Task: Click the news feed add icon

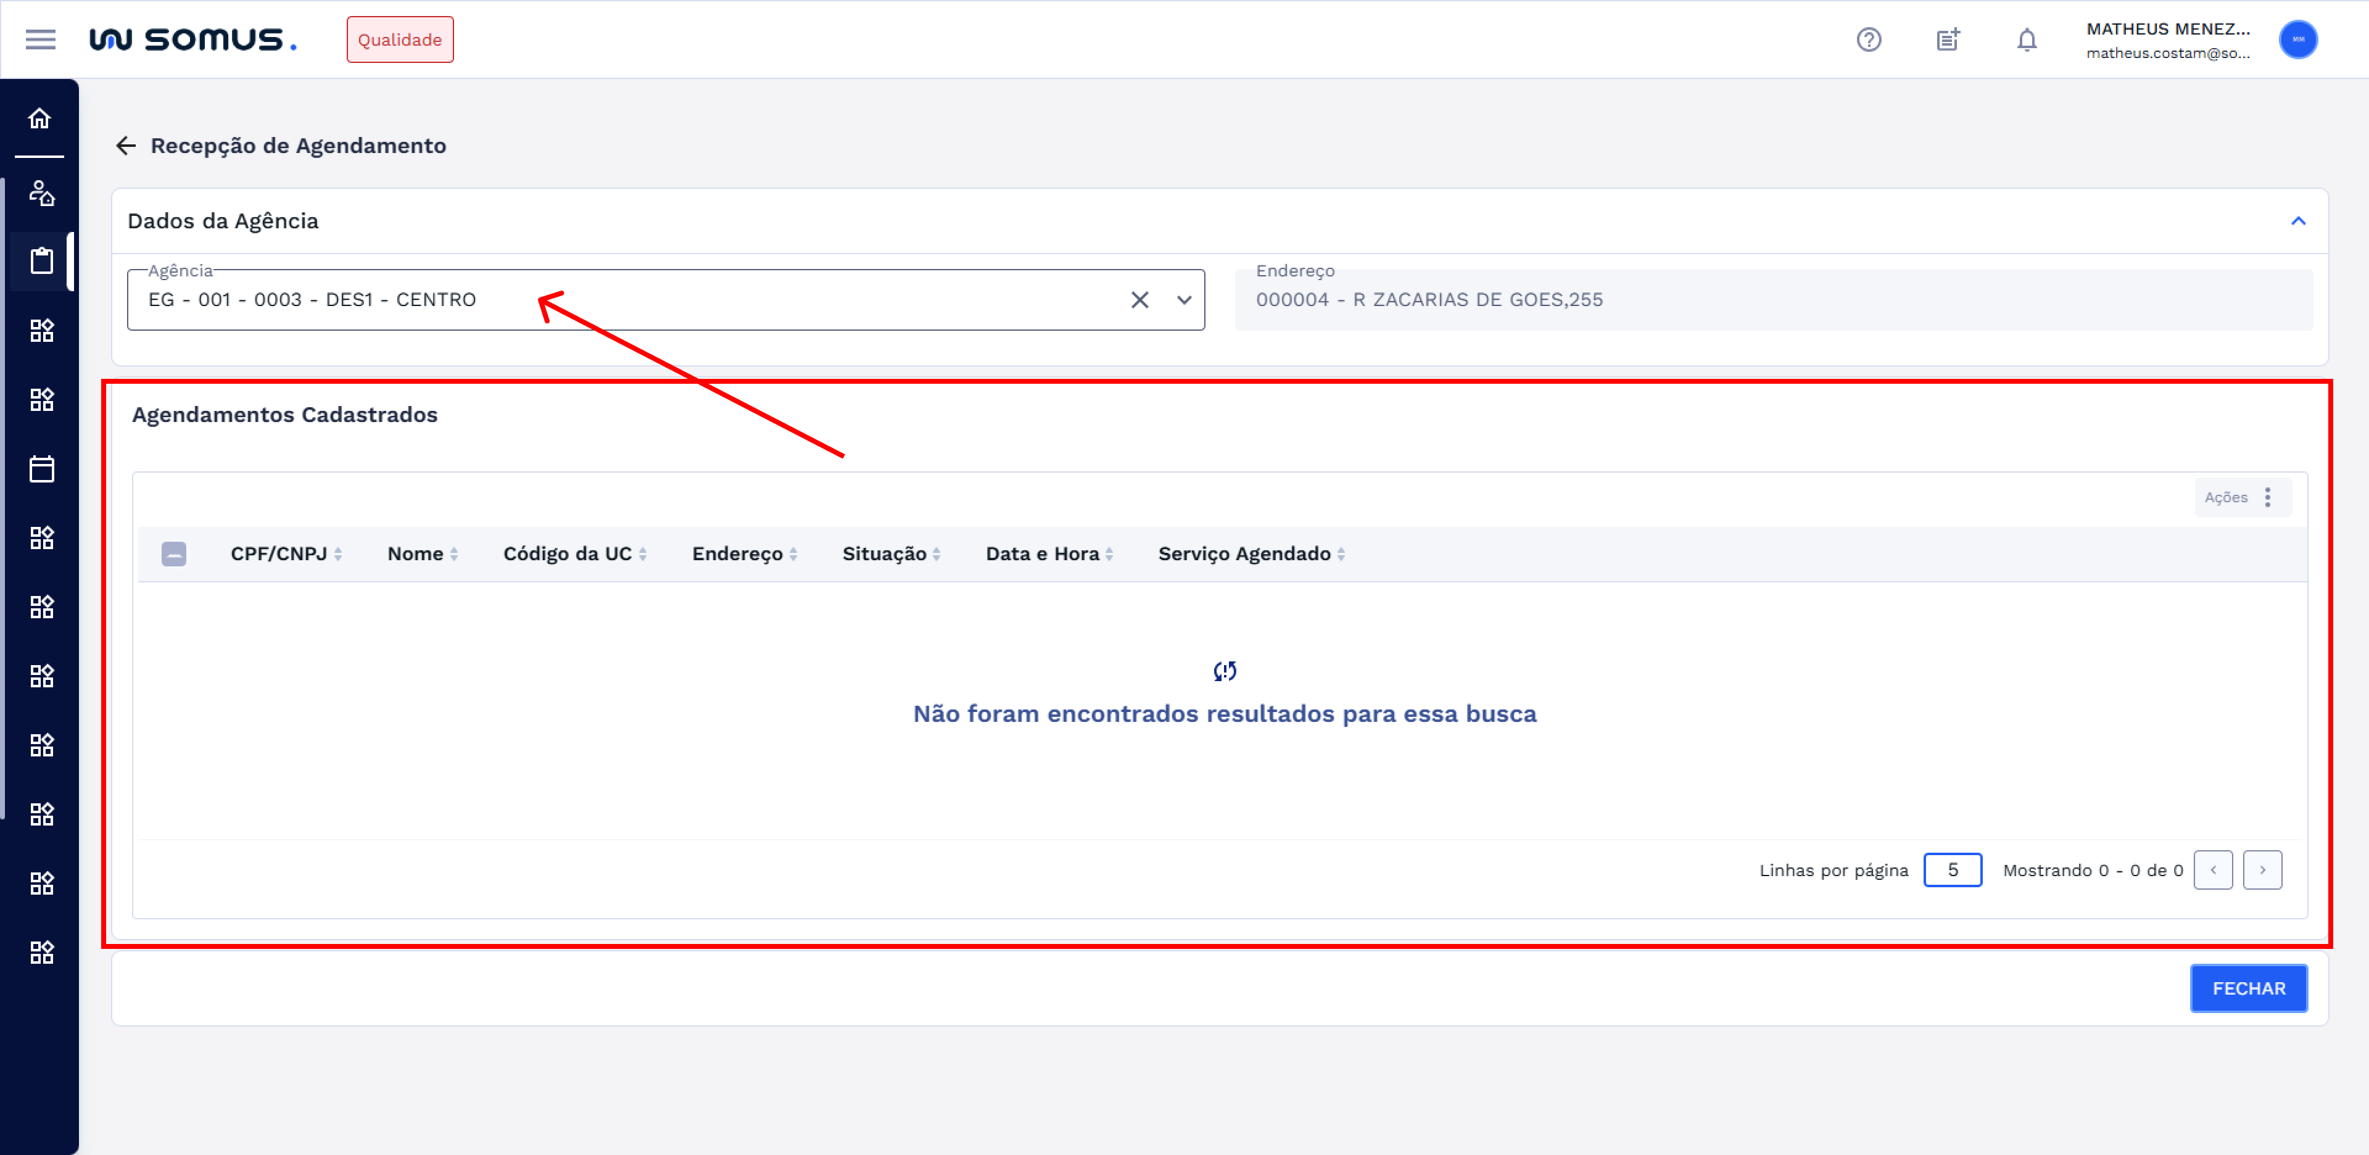Action: [x=1947, y=39]
